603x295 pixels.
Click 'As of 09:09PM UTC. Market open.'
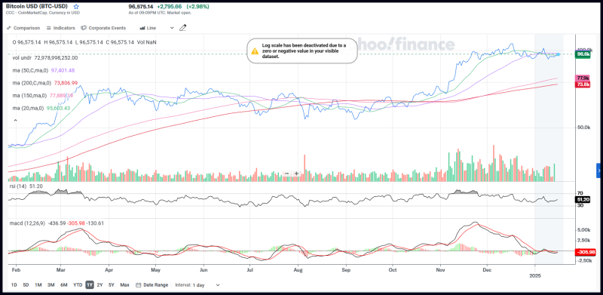(160, 13)
